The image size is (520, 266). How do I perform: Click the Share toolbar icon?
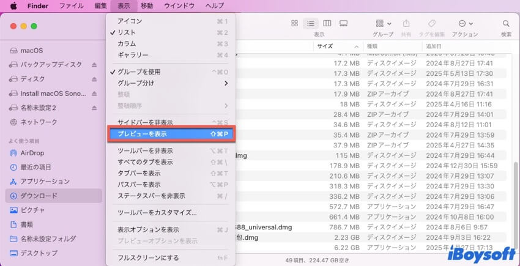pos(406,23)
